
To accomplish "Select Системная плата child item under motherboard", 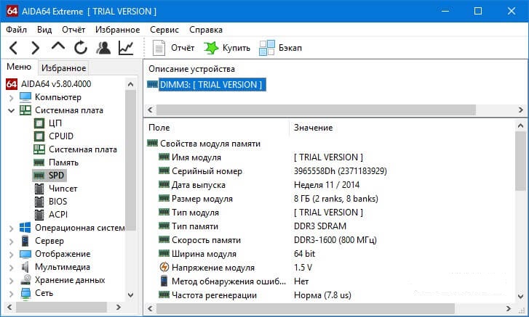I will tap(83, 149).
